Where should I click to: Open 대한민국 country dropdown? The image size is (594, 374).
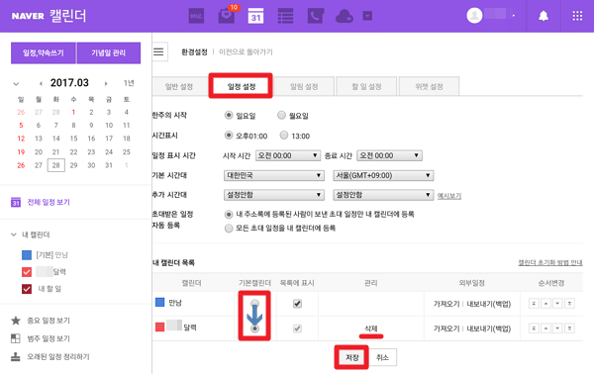click(x=274, y=175)
